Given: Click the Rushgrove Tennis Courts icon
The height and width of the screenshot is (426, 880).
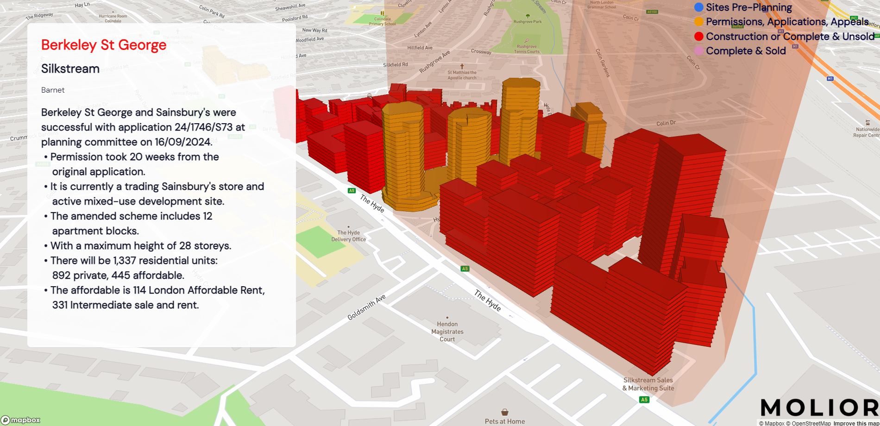Looking at the screenshot, I should pos(527,41).
